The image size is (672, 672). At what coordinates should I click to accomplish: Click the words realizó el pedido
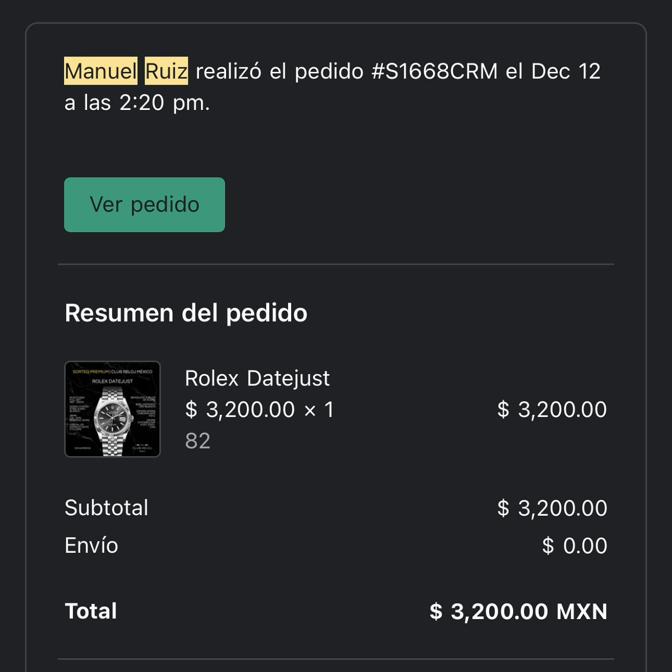pyautogui.click(x=279, y=71)
